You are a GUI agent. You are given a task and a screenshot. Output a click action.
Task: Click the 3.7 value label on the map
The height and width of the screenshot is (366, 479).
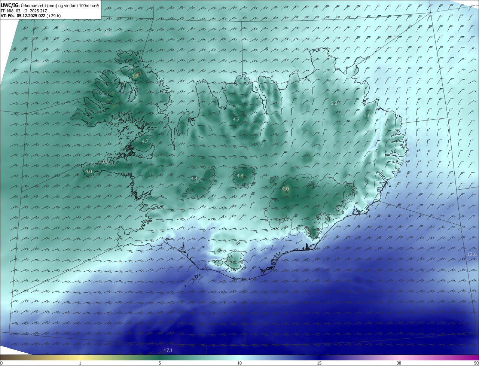[135, 76]
